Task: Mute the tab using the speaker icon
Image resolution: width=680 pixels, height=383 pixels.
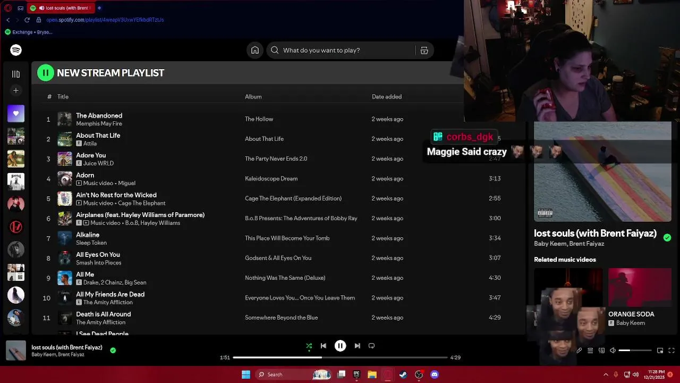Action: click(x=42, y=8)
